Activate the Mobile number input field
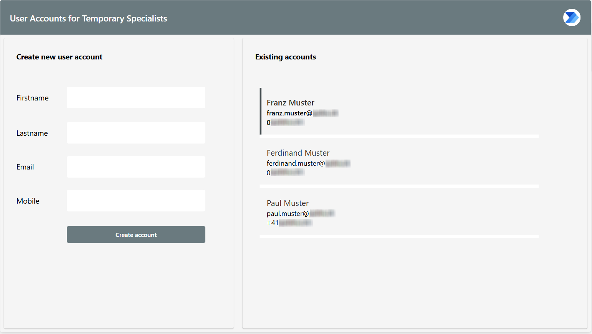 coord(136,201)
